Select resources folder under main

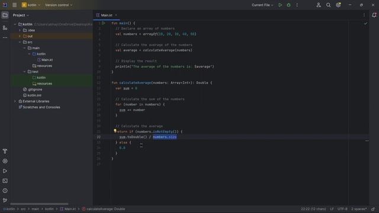(42, 66)
